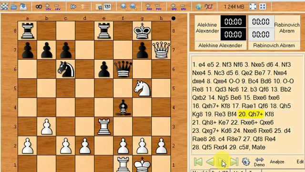This screenshot has height=172, width=305.
Task: Select move 10. O-O in the move list
Action: tap(284, 81)
